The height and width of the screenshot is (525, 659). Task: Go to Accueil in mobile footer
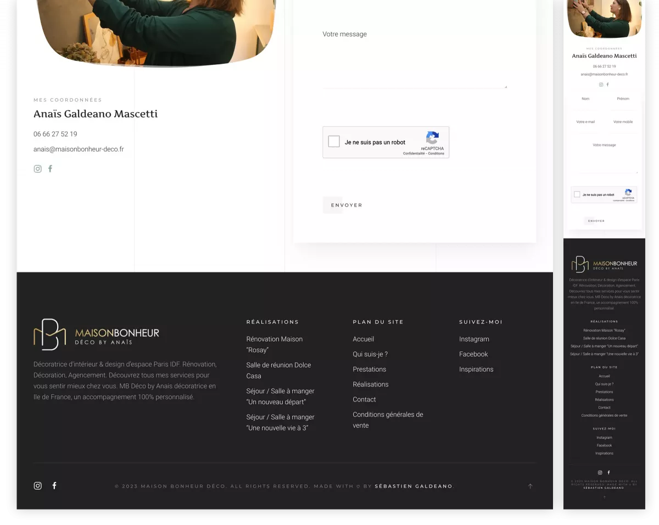click(604, 376)
